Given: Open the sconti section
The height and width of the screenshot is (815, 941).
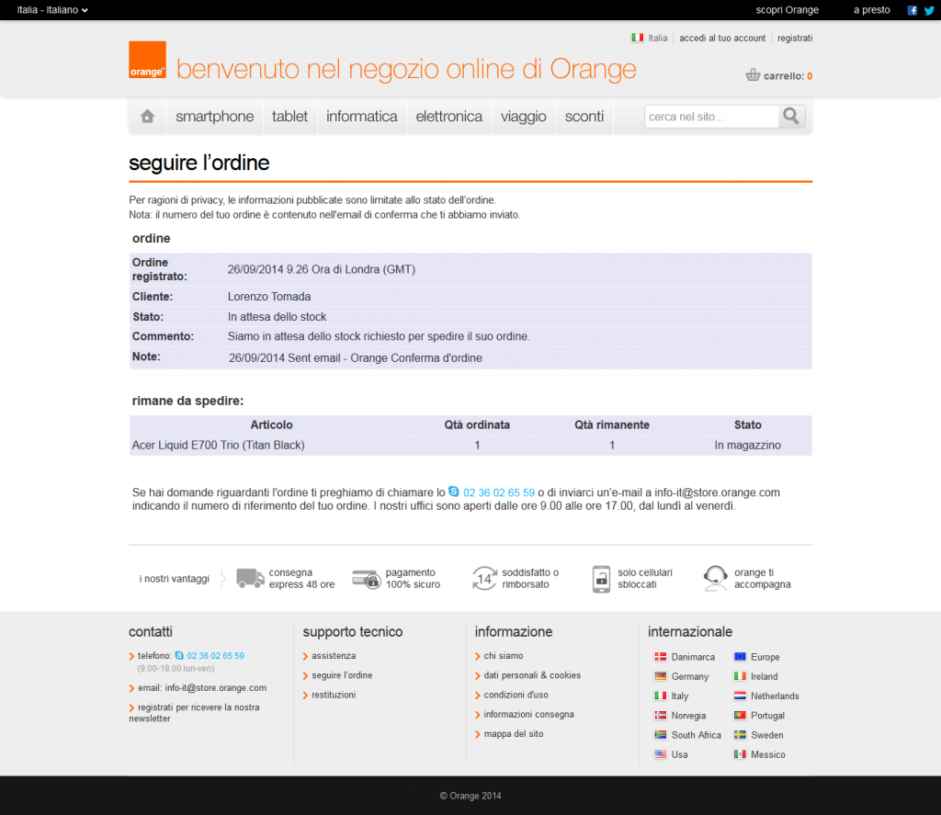Looking at the screenshot, I should pos(584,116).
